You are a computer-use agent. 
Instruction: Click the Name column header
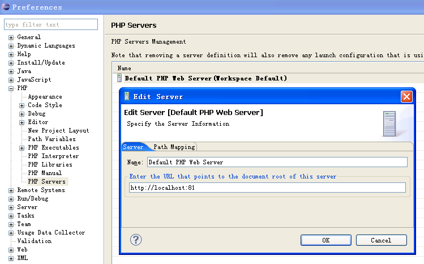point(124,68)
